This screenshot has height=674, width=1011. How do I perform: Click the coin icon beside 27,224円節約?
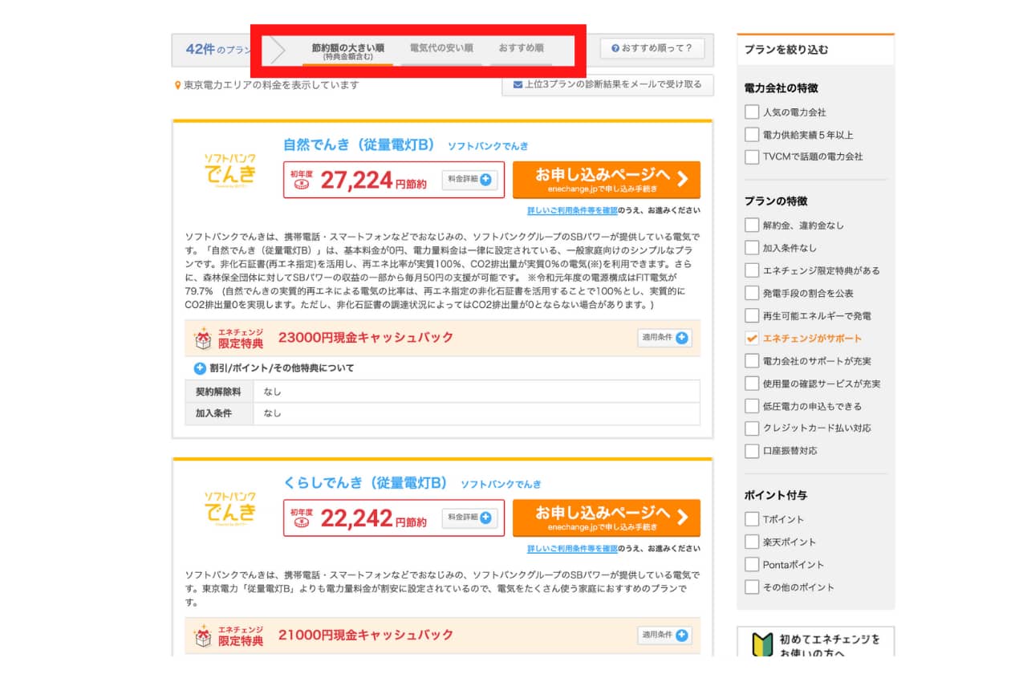pos(302,184)
